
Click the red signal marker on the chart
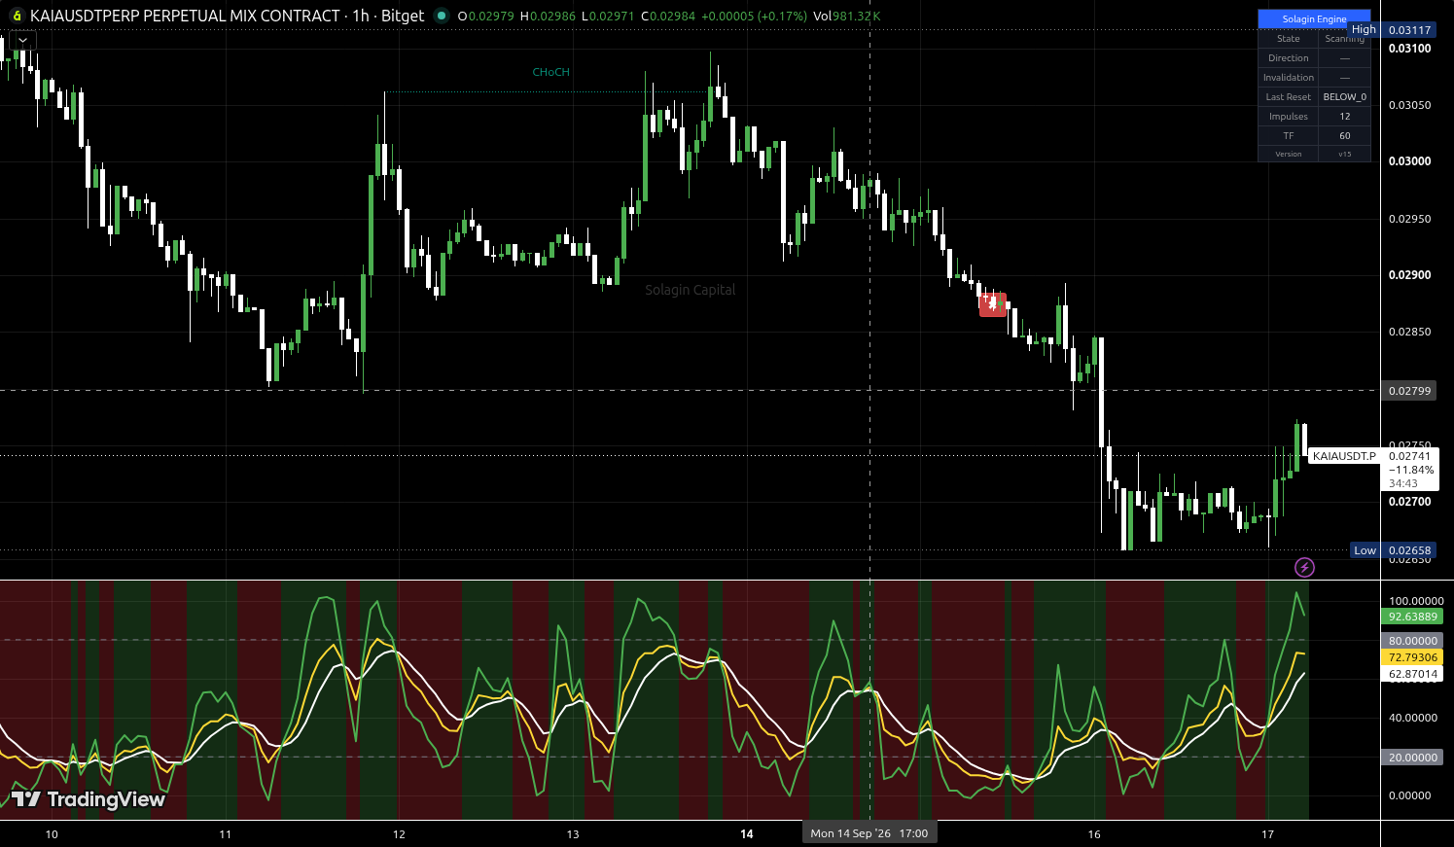[x=993, y=304]
